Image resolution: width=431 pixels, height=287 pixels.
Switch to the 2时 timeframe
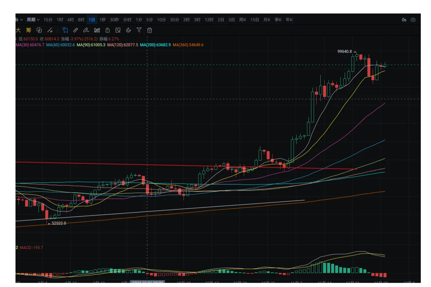pyautogui.click(x=187, y=20)
